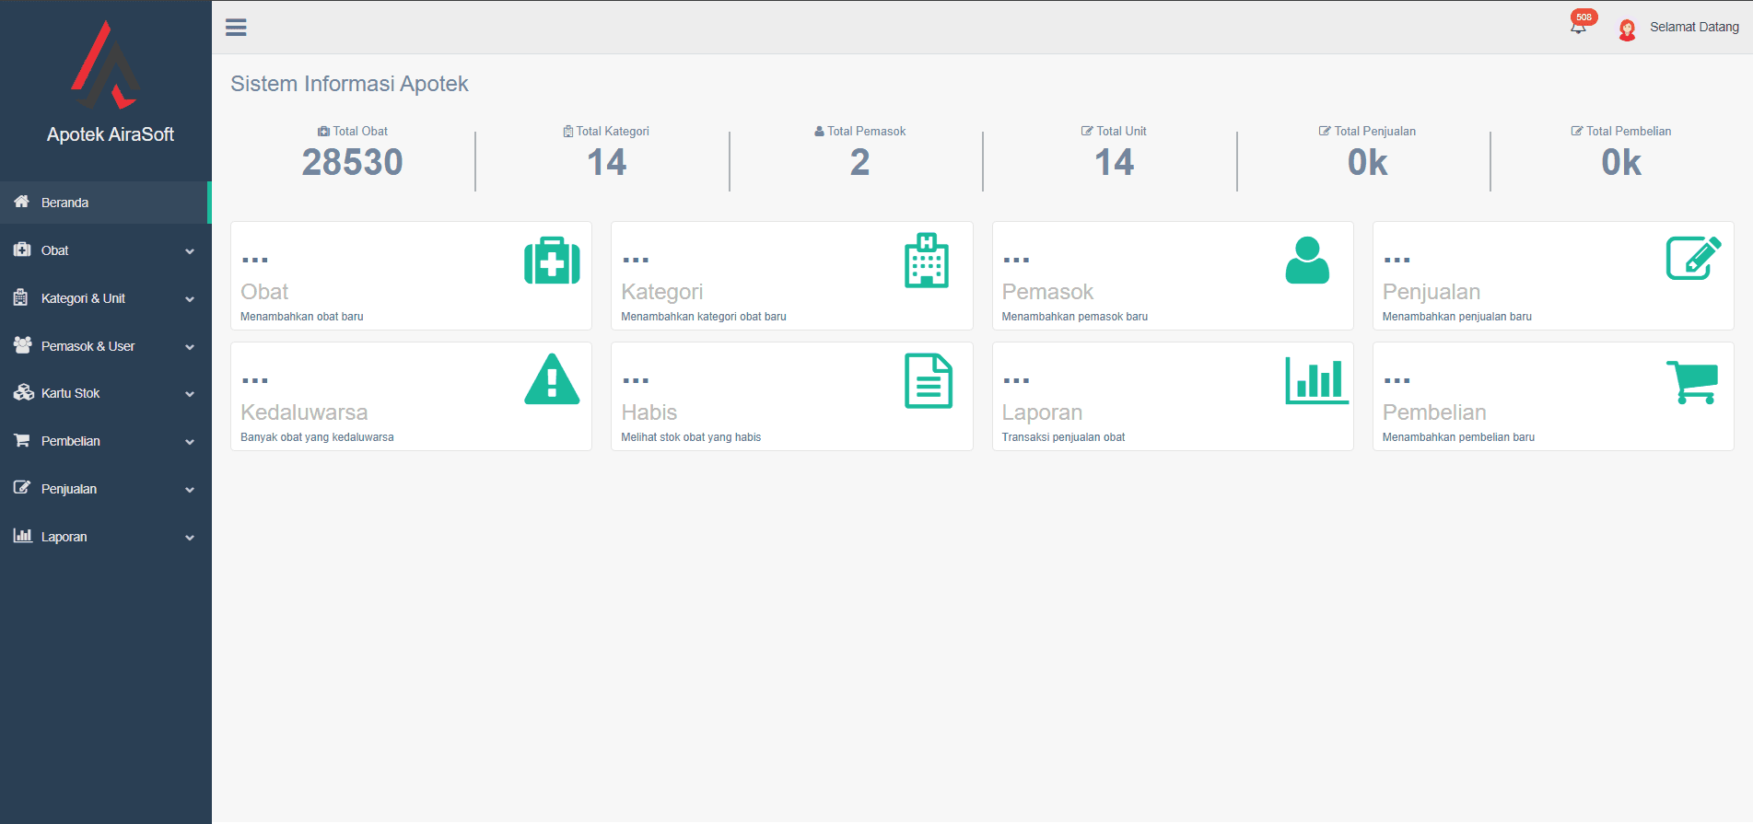
Task: Click the medical kit icon on Obat card
Action: coord(552,261)
